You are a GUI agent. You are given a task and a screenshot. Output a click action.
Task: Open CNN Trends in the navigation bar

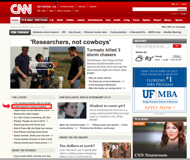41,20
